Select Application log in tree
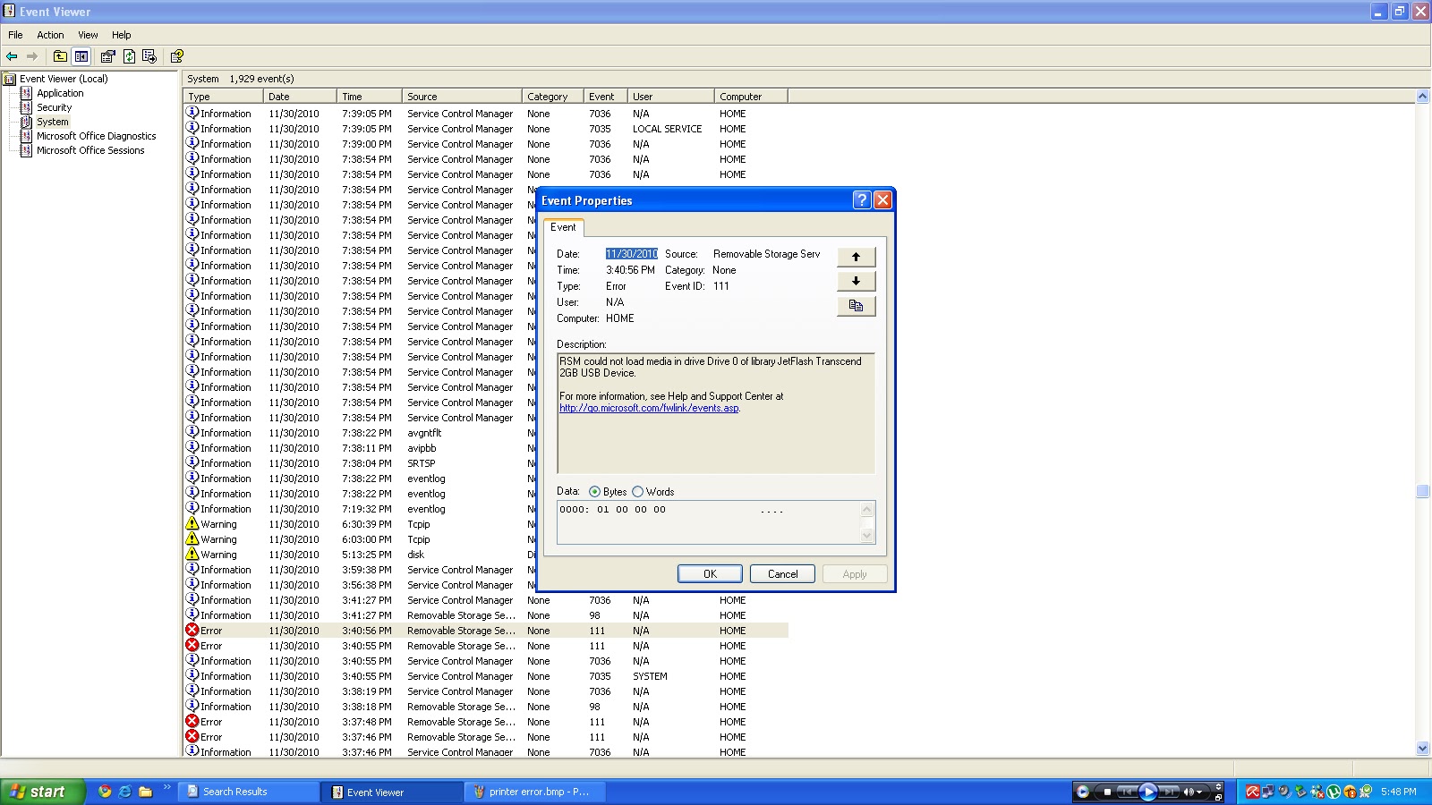The image size is (1432, 805). coord(60,93)
